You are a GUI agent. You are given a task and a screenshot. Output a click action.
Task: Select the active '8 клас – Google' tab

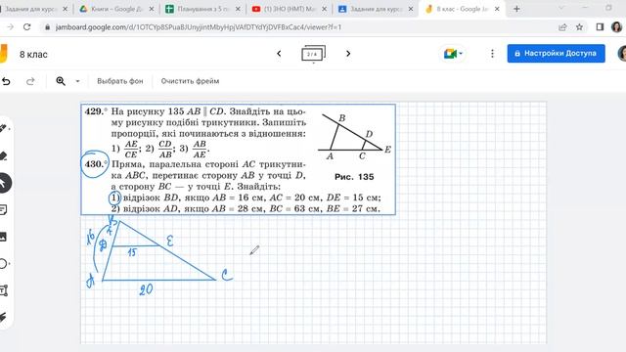(463, 9)
